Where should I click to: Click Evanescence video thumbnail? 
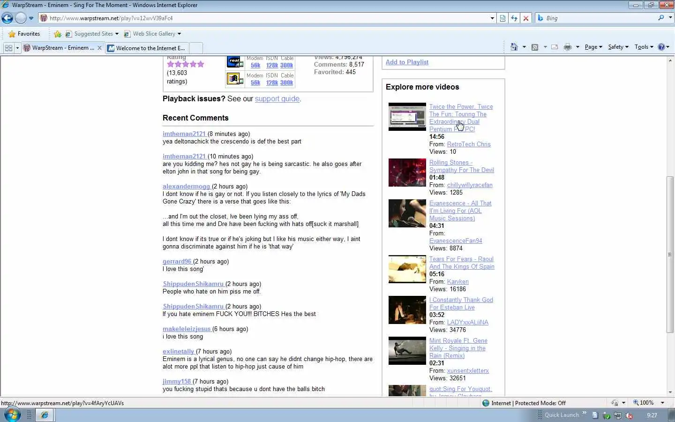tap(407, 213)
